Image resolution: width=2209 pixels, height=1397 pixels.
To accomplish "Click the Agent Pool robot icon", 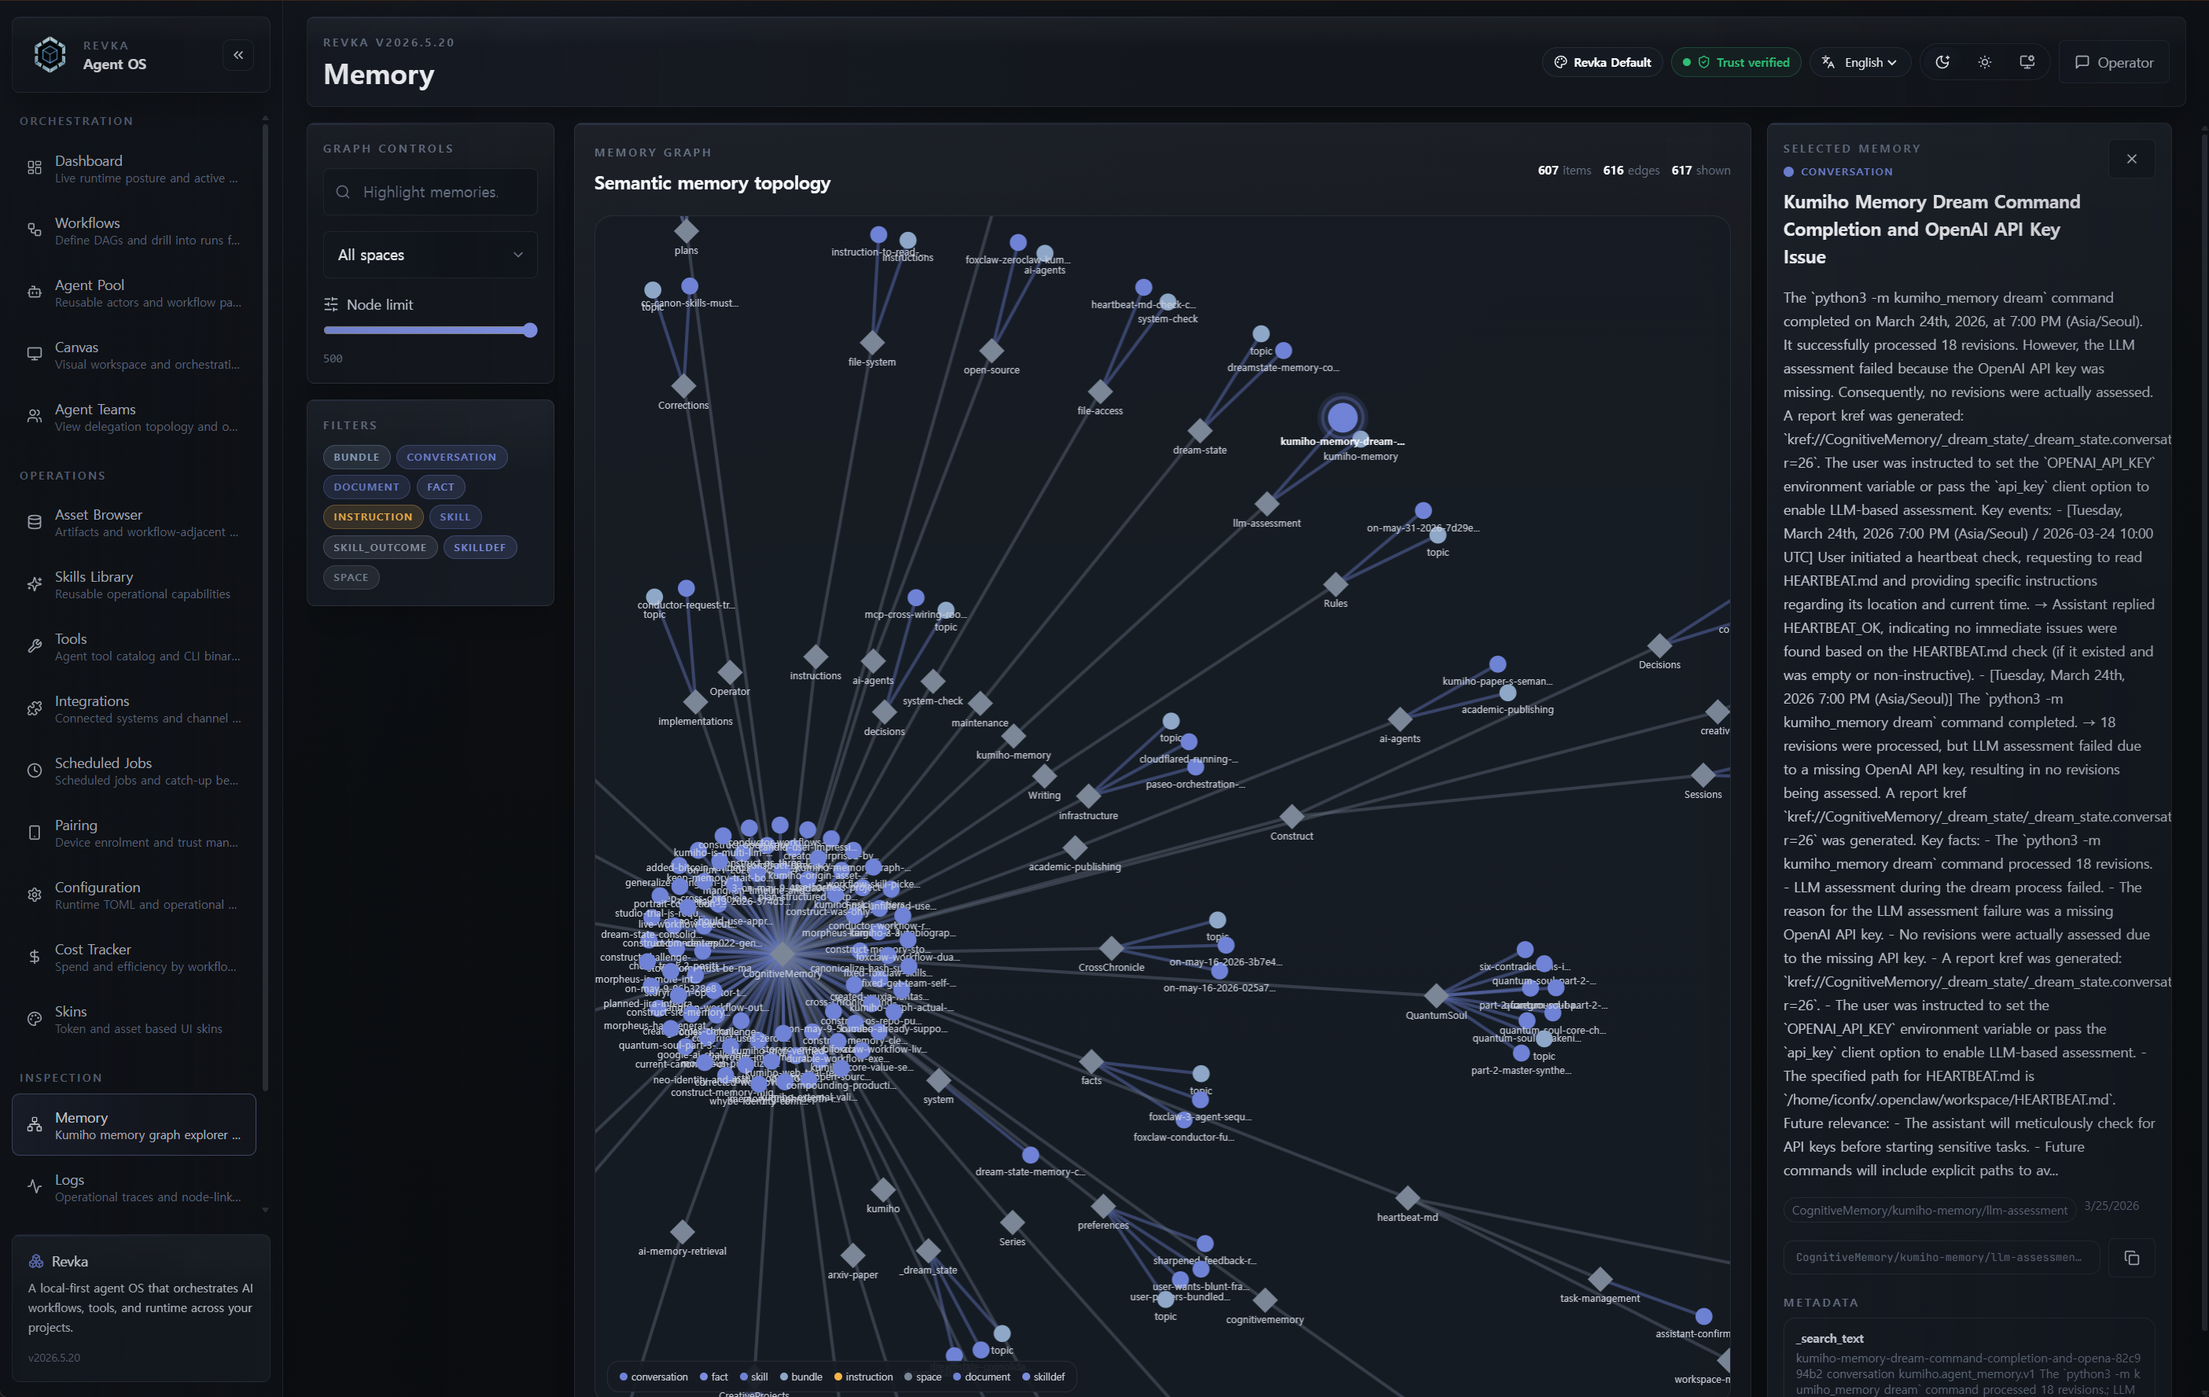I will (34, 292).
